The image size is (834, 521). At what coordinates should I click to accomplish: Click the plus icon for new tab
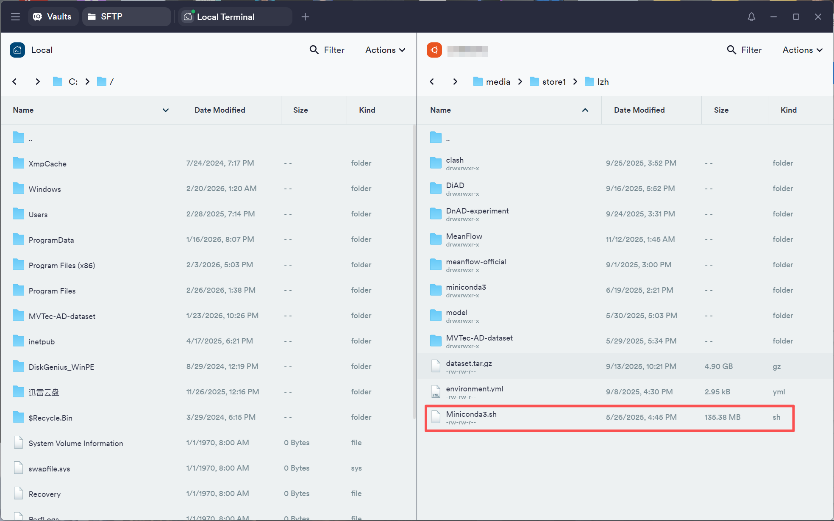pyautogui.click(x=305, y=17)
